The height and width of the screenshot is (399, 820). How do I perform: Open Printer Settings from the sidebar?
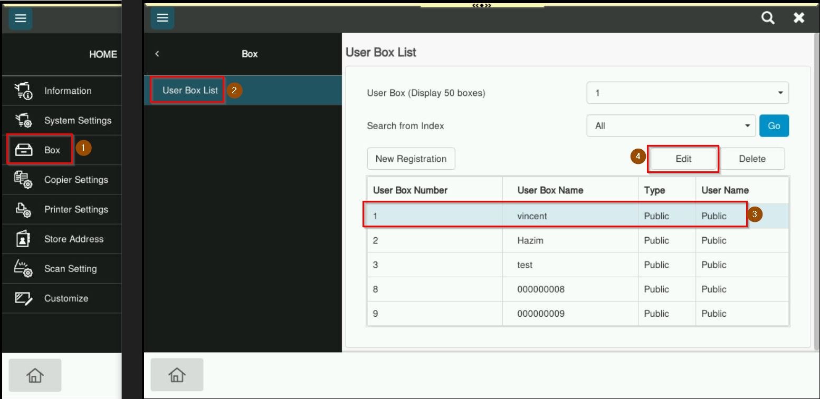click(75, 209)
